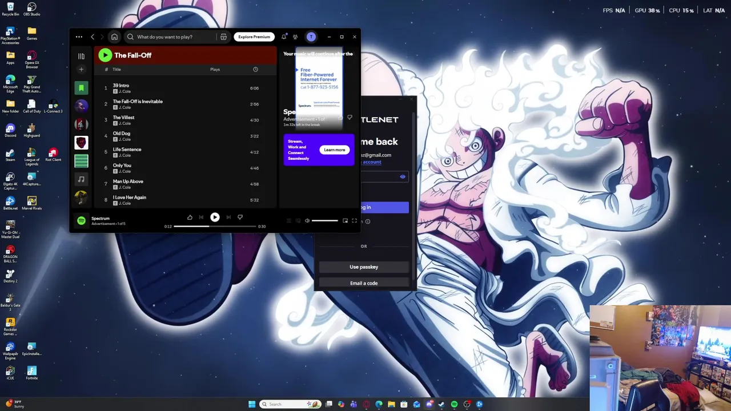731x411 pixels.
Task: Open Call of Duty desktop icon
Action: (x=32, y=106)
